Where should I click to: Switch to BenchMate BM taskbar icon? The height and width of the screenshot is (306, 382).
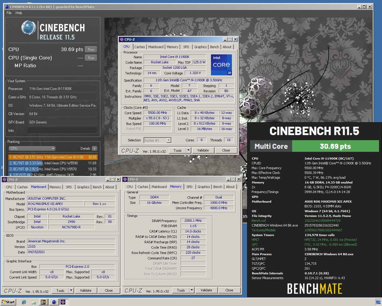tap(43, 302)
